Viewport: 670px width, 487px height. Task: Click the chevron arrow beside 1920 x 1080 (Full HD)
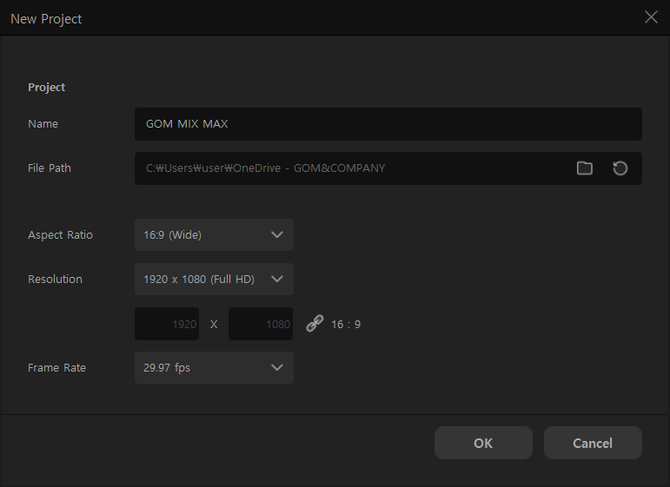pos(277,279)
